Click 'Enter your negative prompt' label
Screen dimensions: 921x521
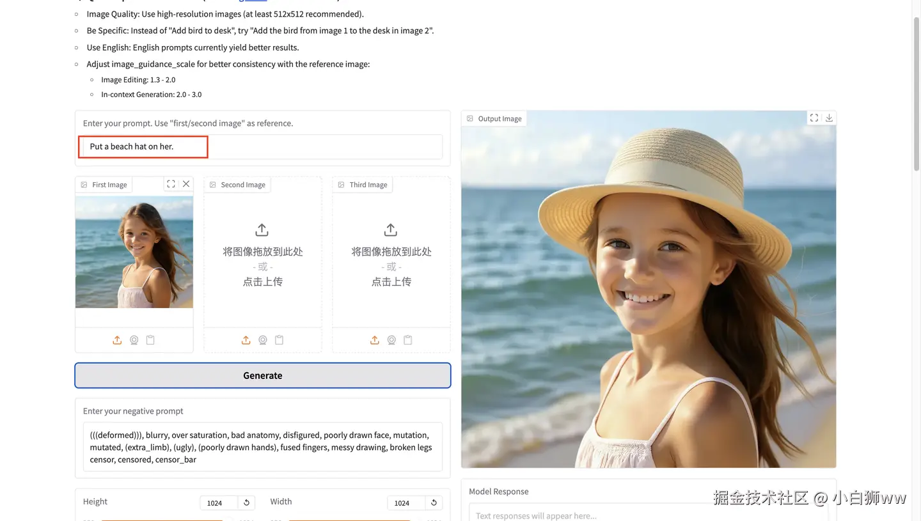[133, 411]
